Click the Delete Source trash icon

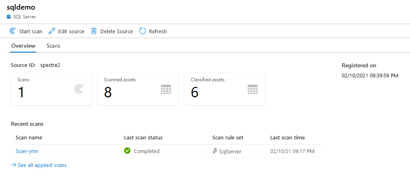tap(94, 31)
